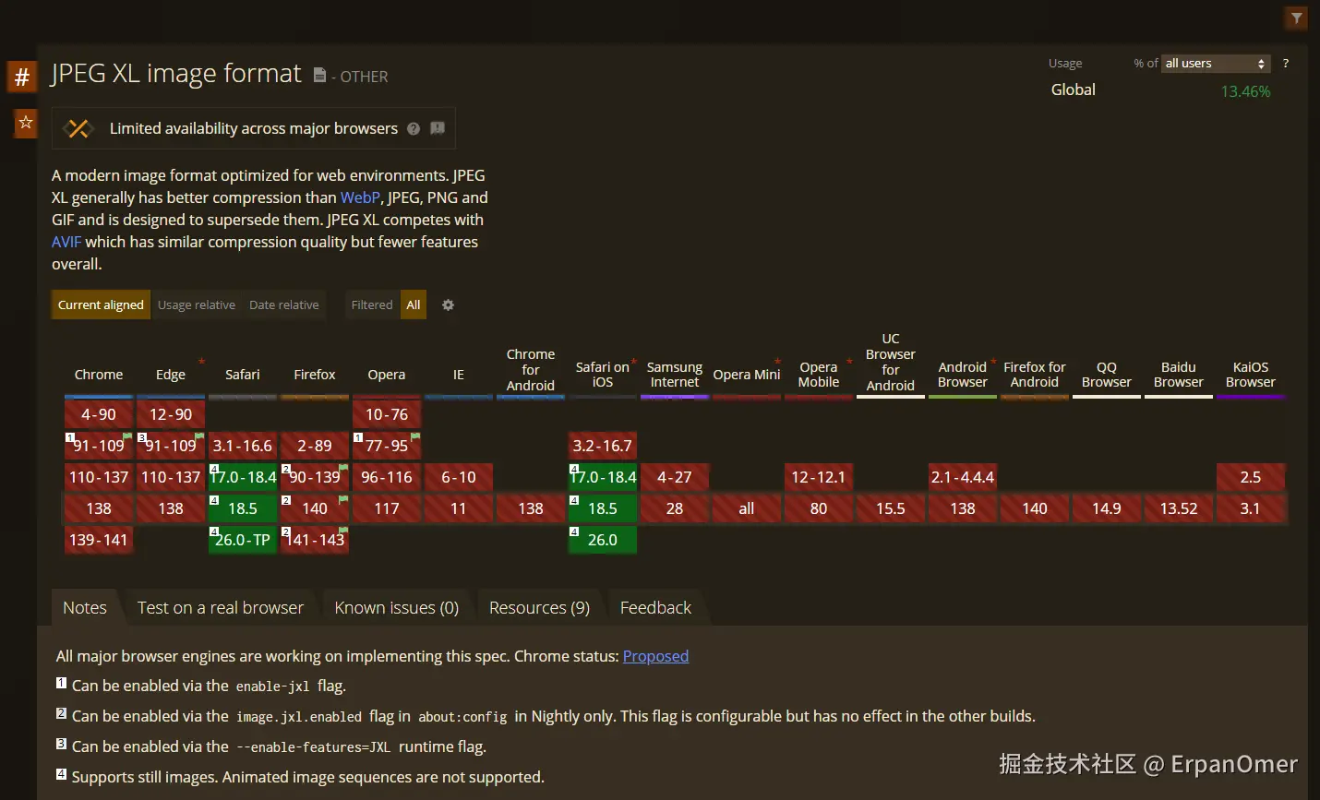Select Firefox 141-143 version cell

pos(315,540)
